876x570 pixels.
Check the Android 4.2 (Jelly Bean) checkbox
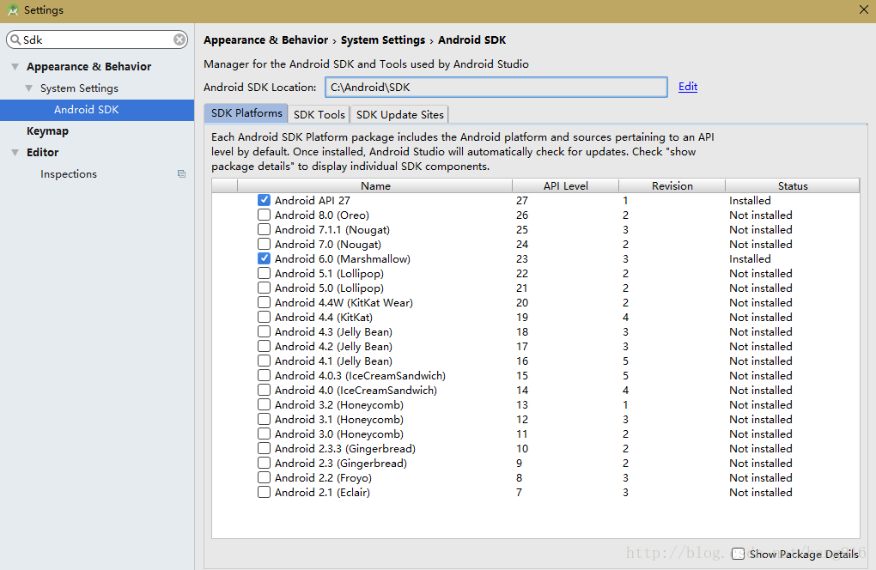click(264, 346)
